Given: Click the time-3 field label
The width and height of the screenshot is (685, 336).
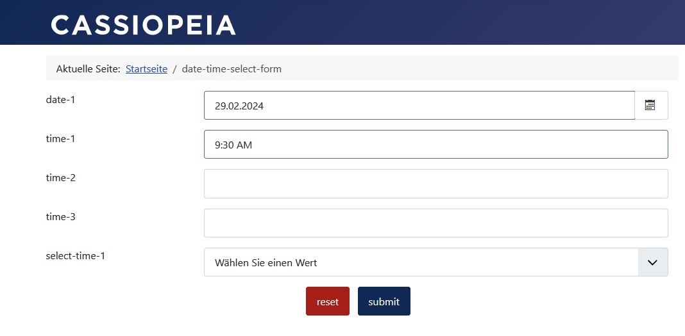Looking at the screenshot, I should click(61, 216).
